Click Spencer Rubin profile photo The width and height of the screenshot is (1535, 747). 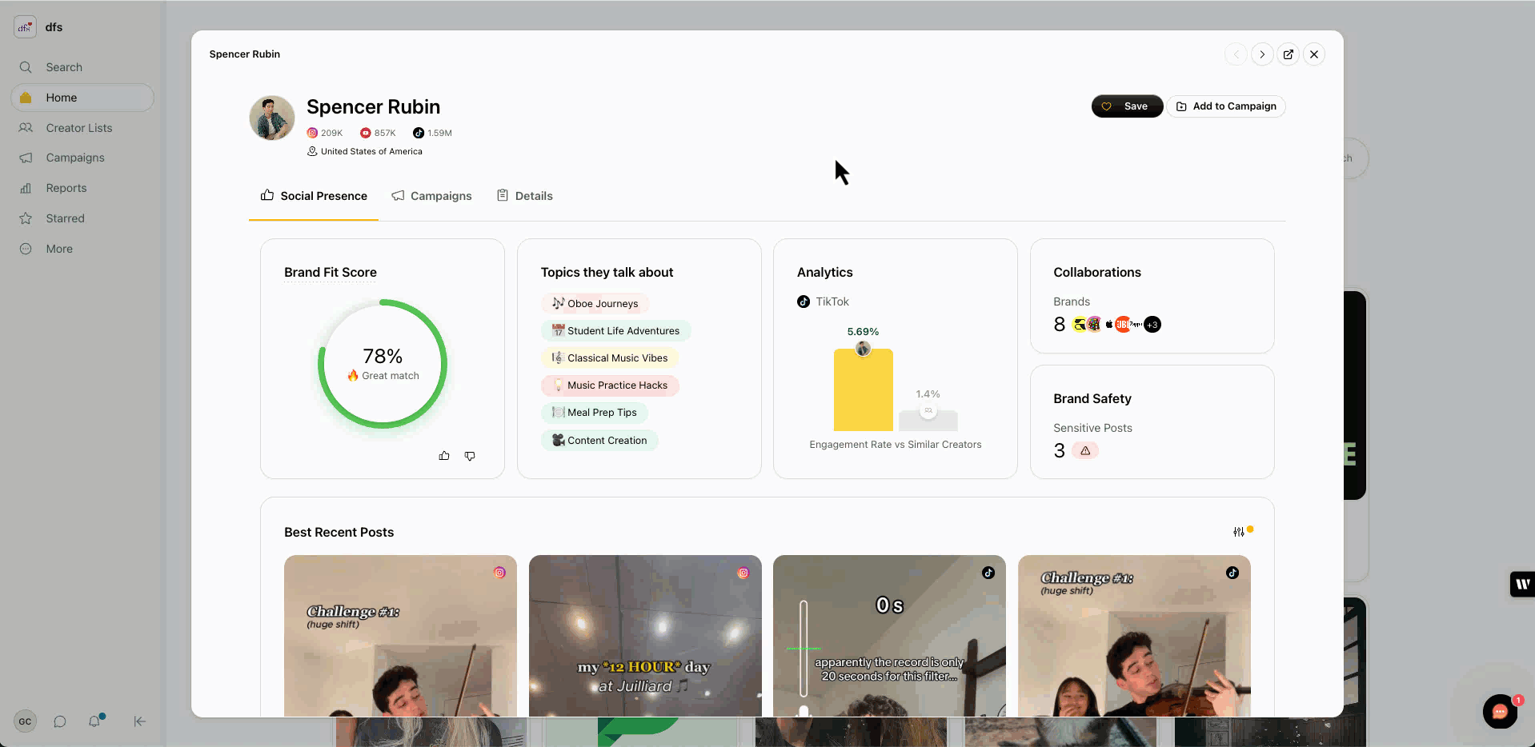pos(272,118)
